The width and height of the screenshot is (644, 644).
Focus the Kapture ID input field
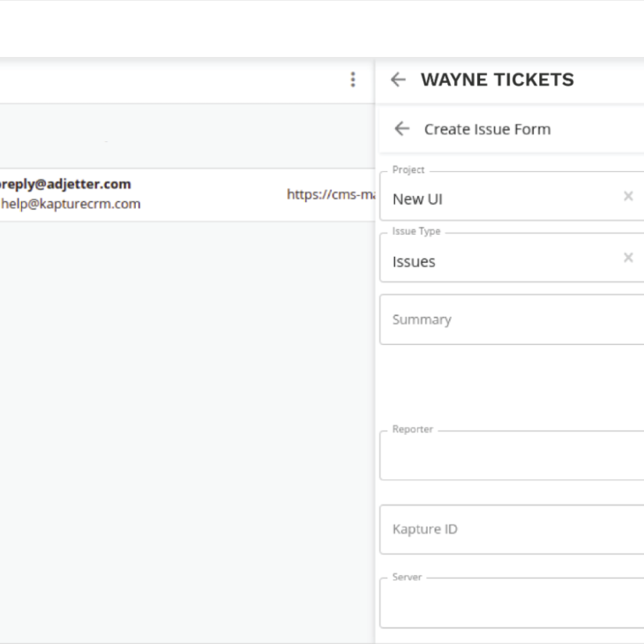512,529
